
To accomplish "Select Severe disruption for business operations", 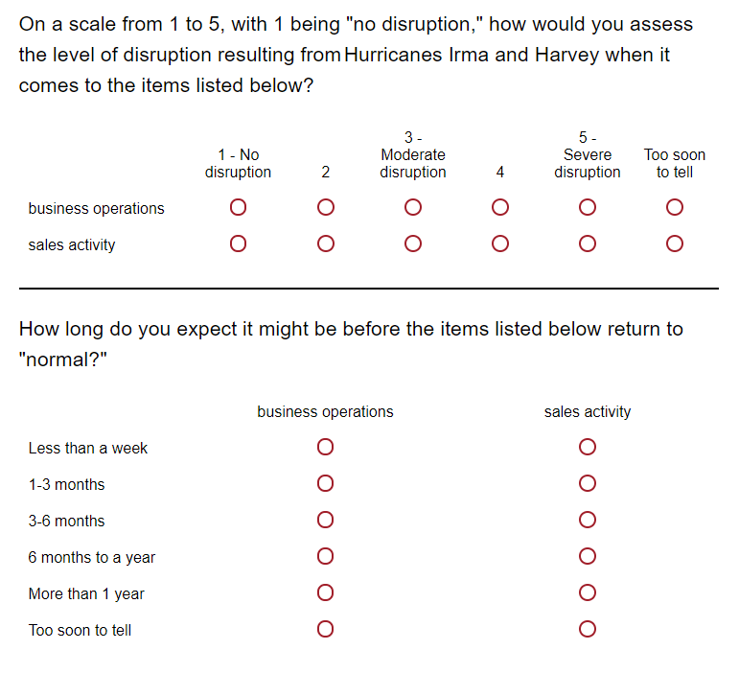I will click(588, 207).
